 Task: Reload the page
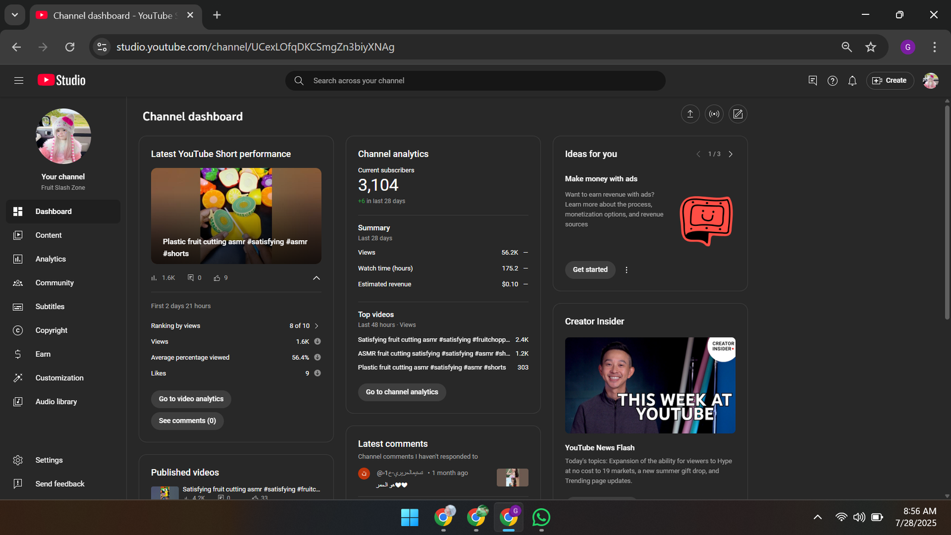pyautogui.click(x=70, y=47)
